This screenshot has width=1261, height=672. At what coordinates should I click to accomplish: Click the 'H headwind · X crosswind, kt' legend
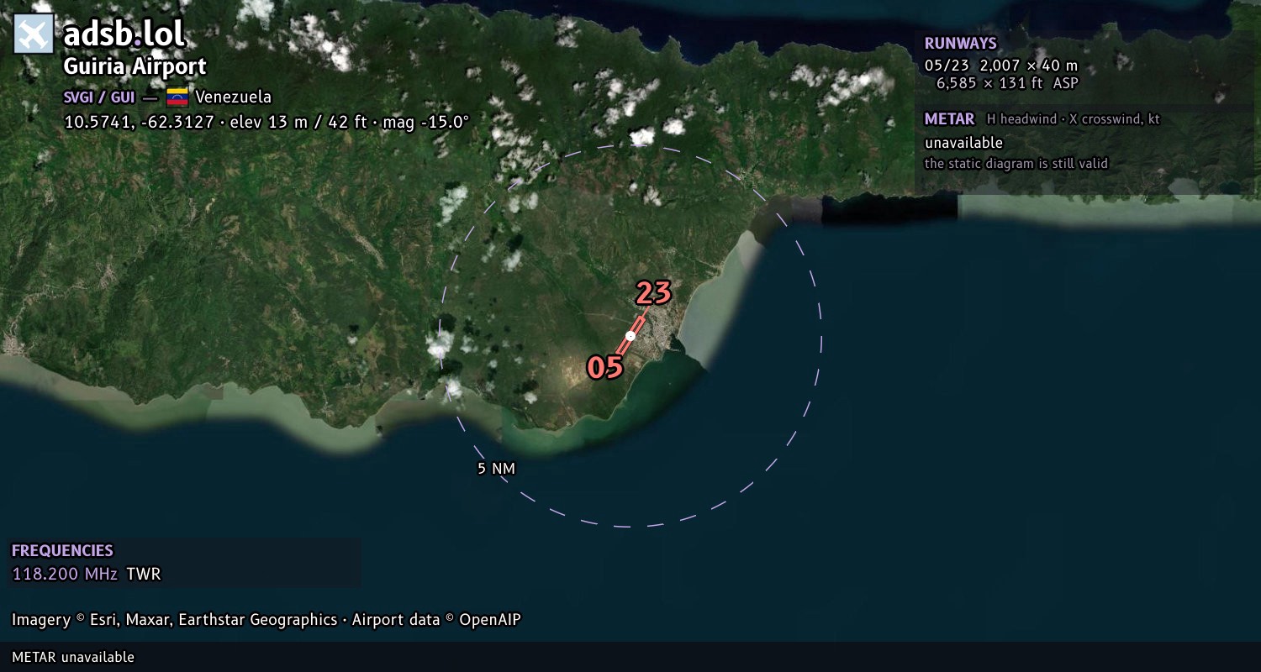tap(1074, 119)
